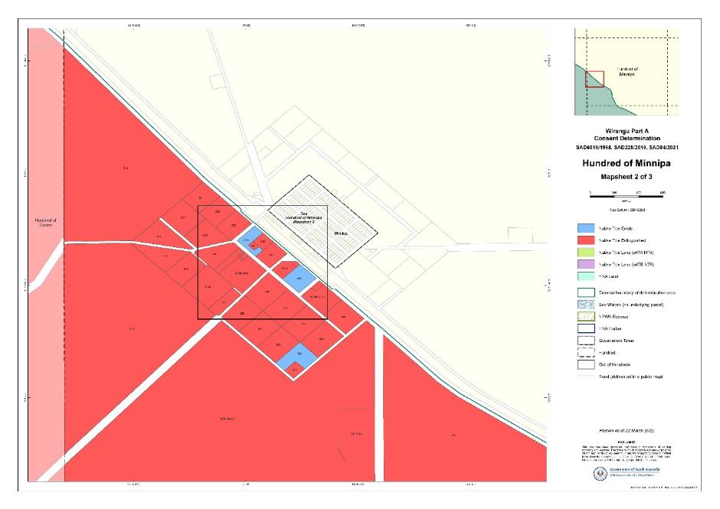
Task: Select the green s47A NTA legend swatch
Action: 586,253
